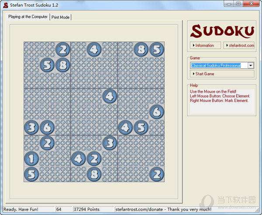
Task: Minimize the Sudoku window
Action: (229, 3)
